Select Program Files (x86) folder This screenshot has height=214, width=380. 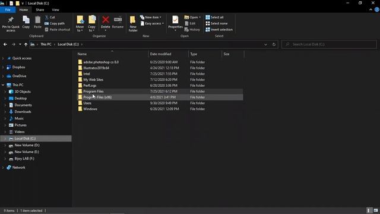pyautogui.click(x=160, y=97)
